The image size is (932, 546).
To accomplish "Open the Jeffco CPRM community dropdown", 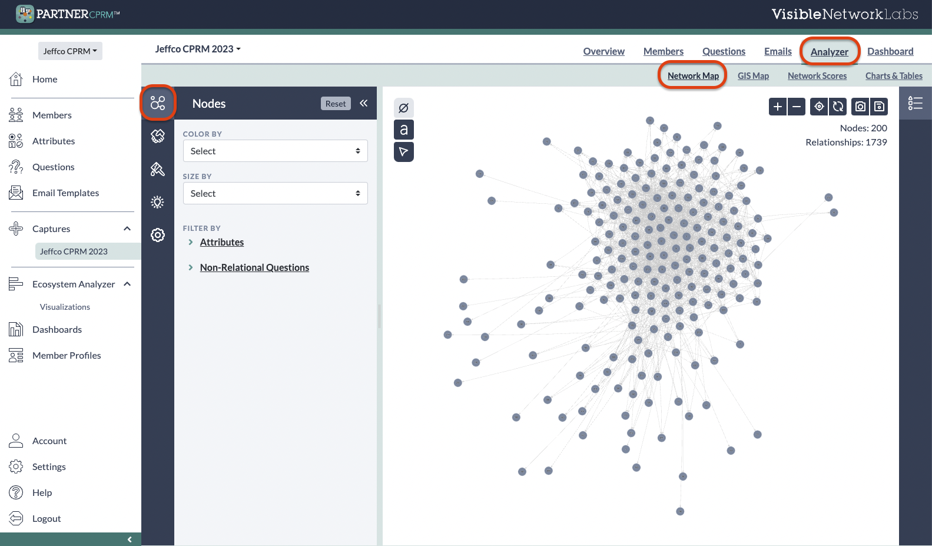I will (x=70, y=51).
